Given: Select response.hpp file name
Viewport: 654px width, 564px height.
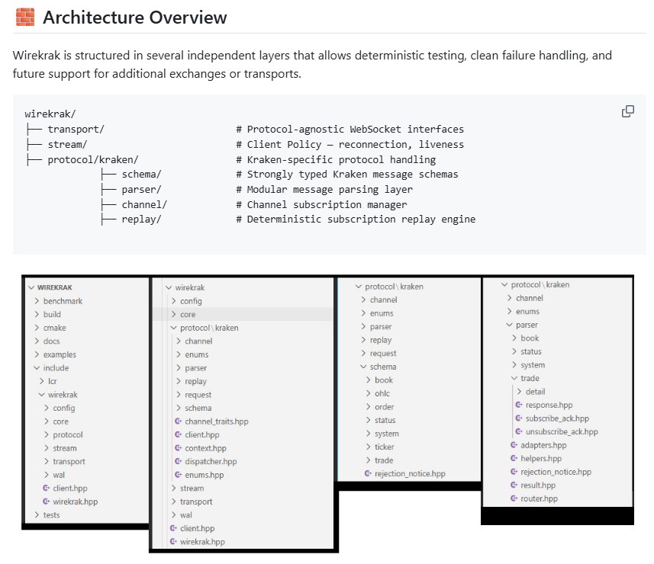Looking at the screenshot, I should point(549,405).
